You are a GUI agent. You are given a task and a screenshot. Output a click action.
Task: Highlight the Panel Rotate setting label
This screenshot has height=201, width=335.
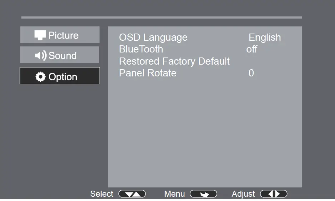click(148, 73)
